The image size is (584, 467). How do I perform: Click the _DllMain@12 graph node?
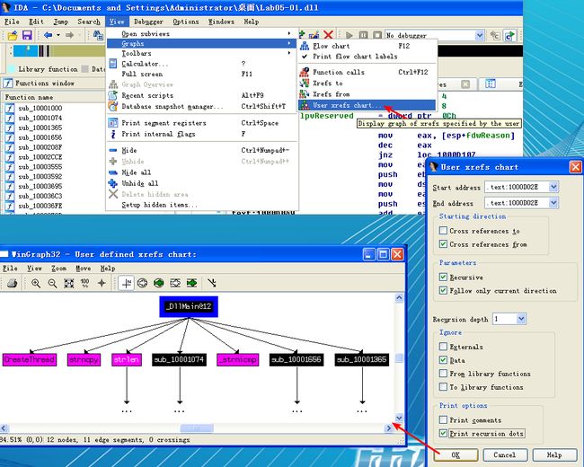pos(189,306)
